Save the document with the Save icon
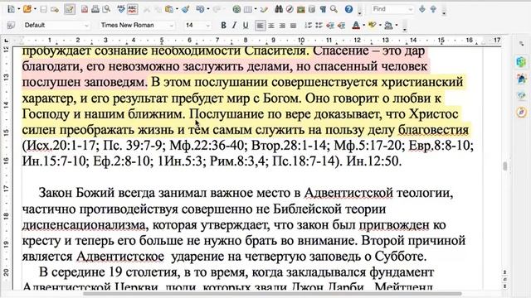 tap(44, 9)
